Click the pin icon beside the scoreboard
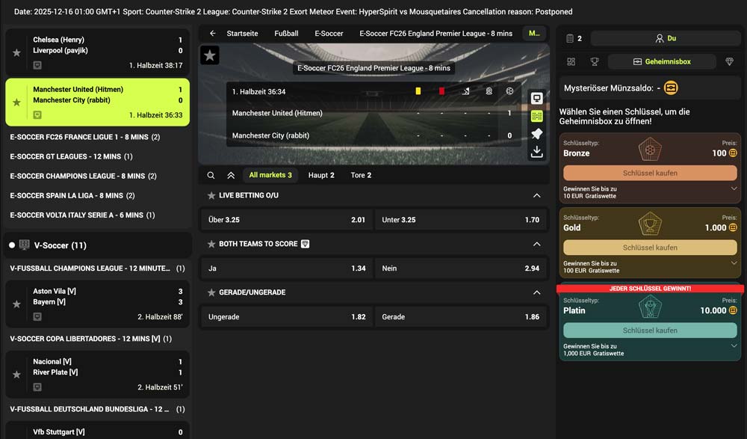 click(537, 133)
